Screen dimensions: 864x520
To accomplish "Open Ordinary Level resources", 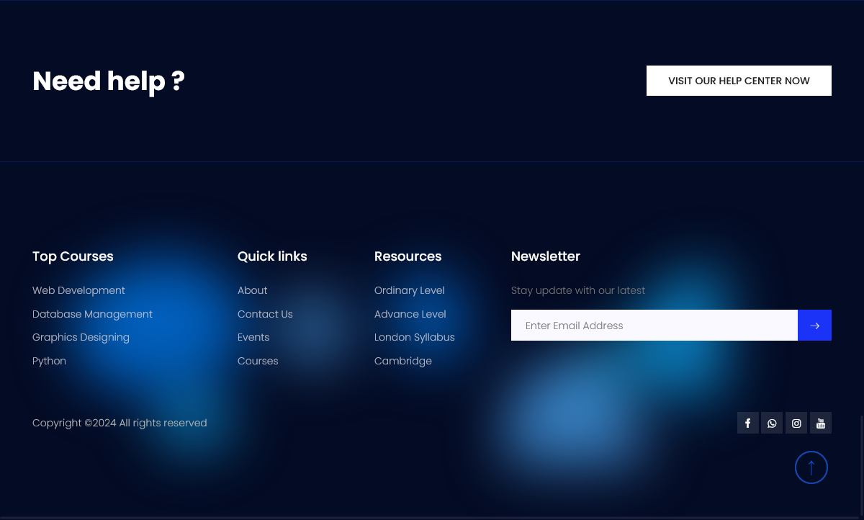I will (409, 290).
